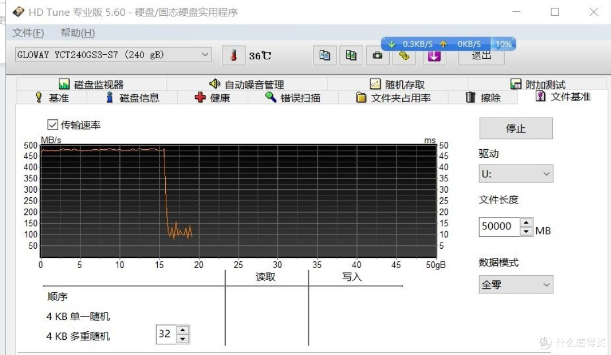The height and width of the screenshot is (355, 611).
Task: Click the 退出 button
Action: point(481,58)
